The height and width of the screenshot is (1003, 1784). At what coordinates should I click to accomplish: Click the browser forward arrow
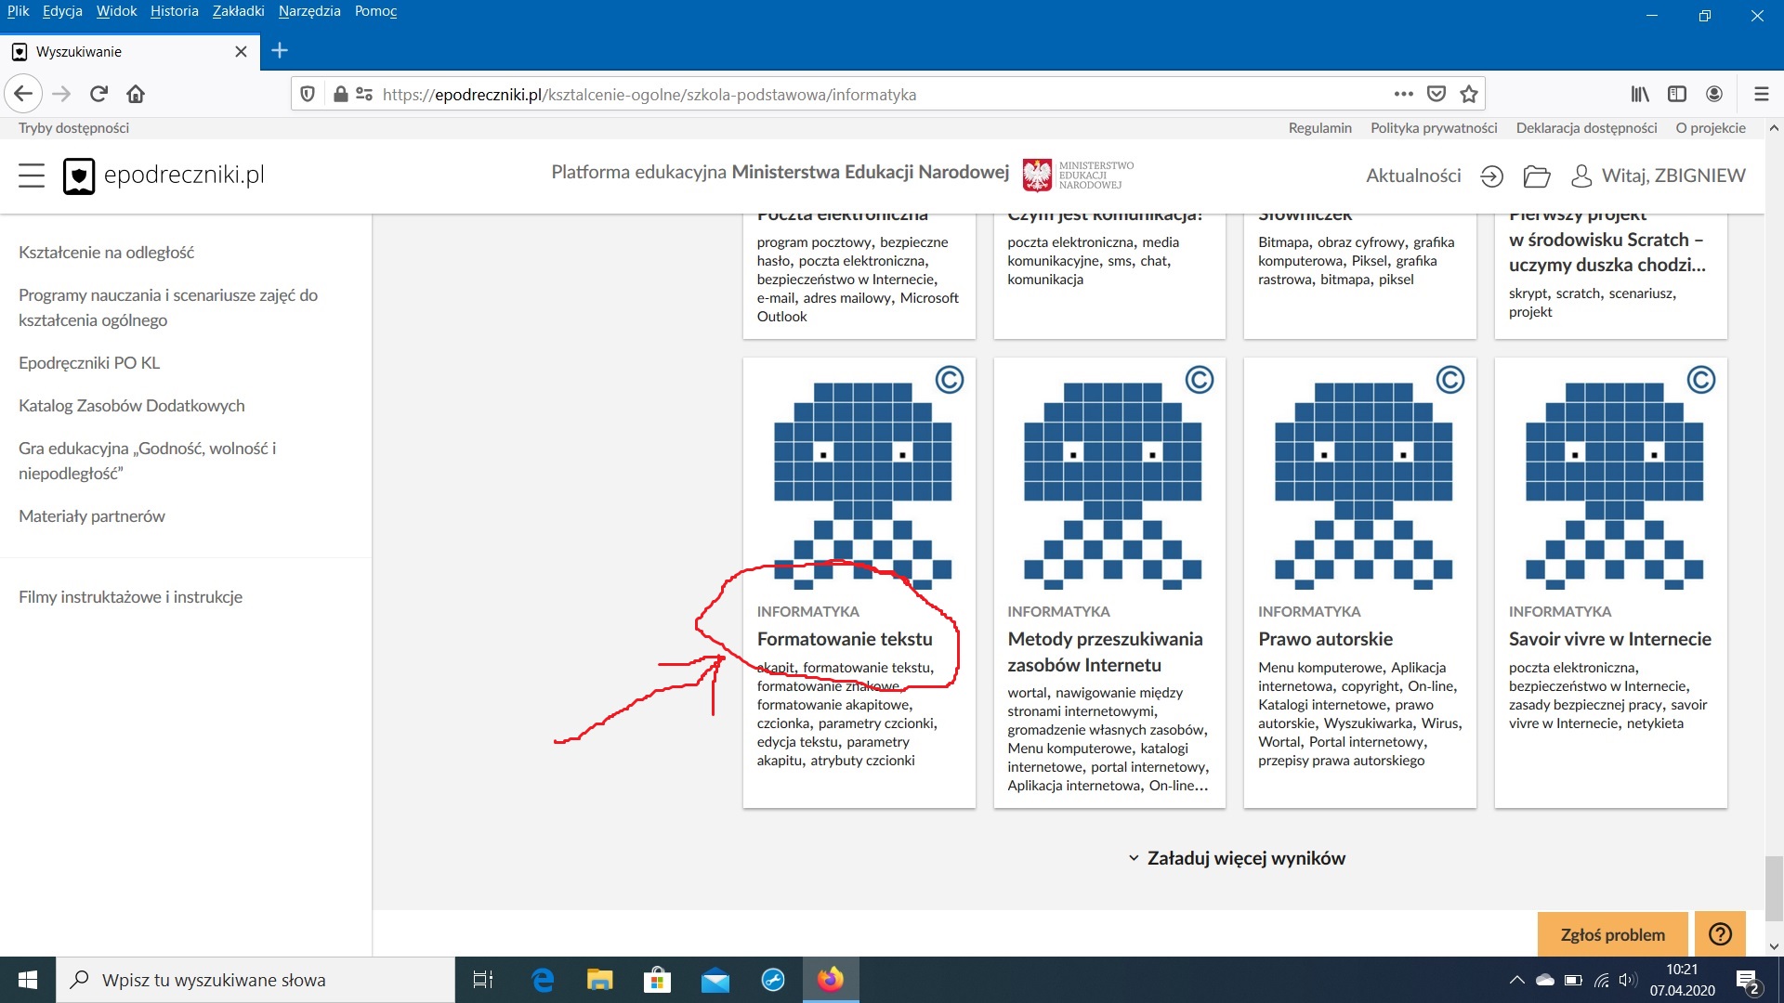coord(61,94)
